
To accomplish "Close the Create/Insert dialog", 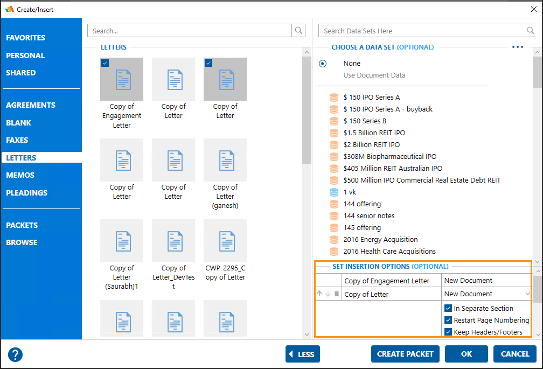I will (x=534, y=9).
